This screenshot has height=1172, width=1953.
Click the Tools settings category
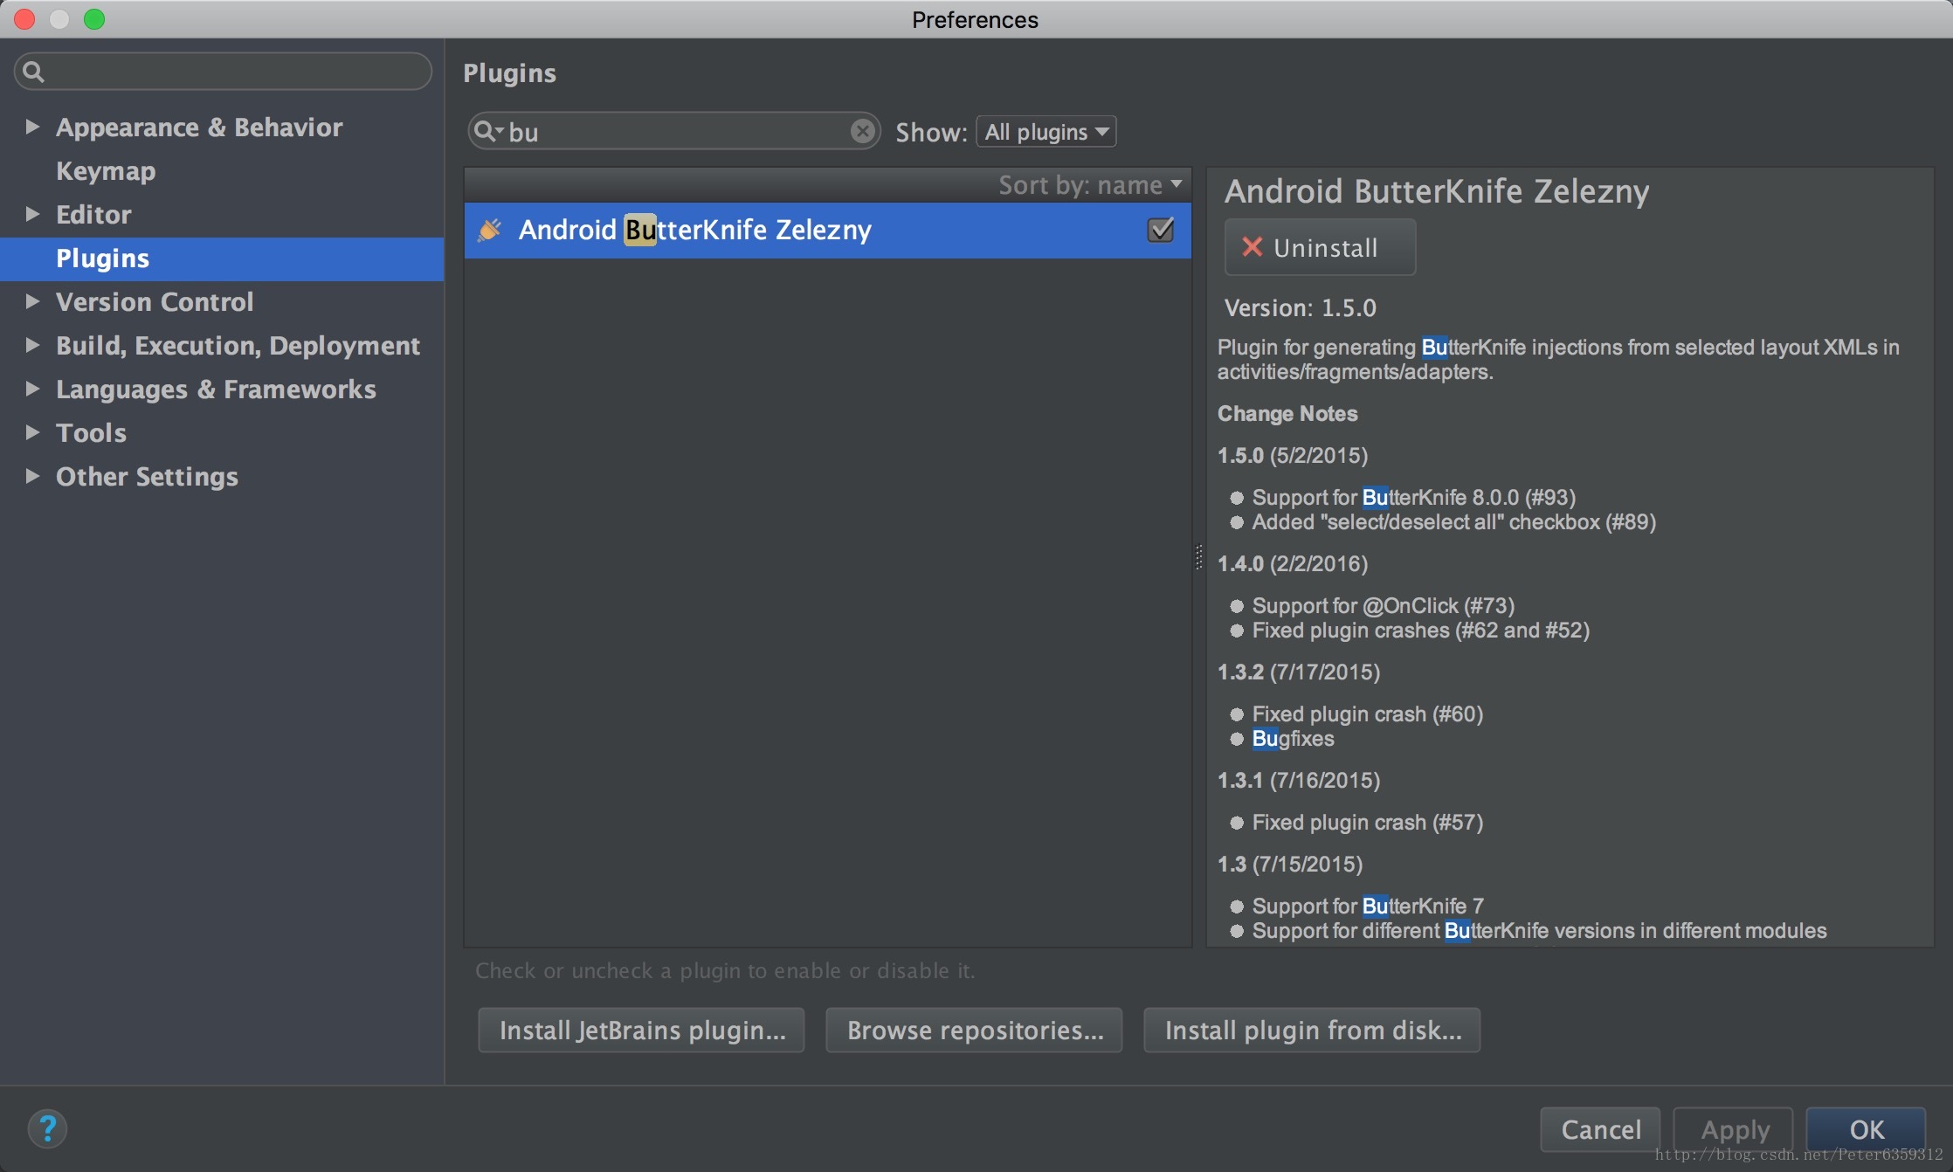pyautogui.click(x=91, y=433)
